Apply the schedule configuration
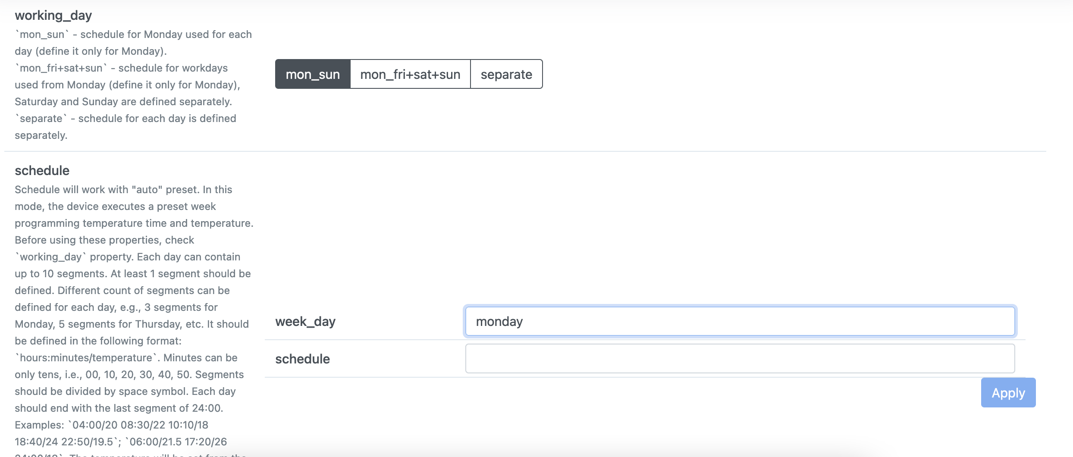1073x457 pixels. click(x=1008, y=392)
